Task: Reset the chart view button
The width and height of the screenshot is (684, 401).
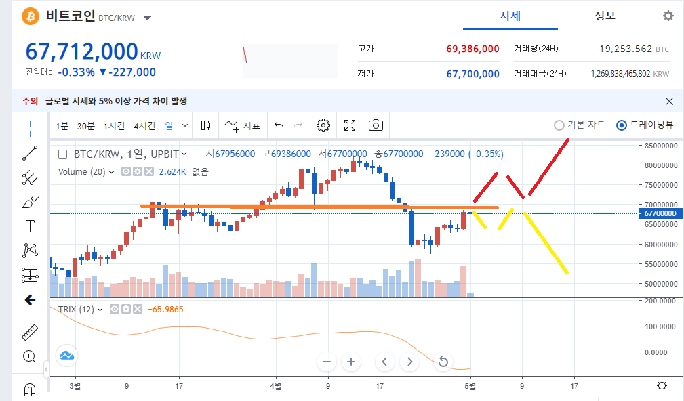Action: click(x=443, y=362)
